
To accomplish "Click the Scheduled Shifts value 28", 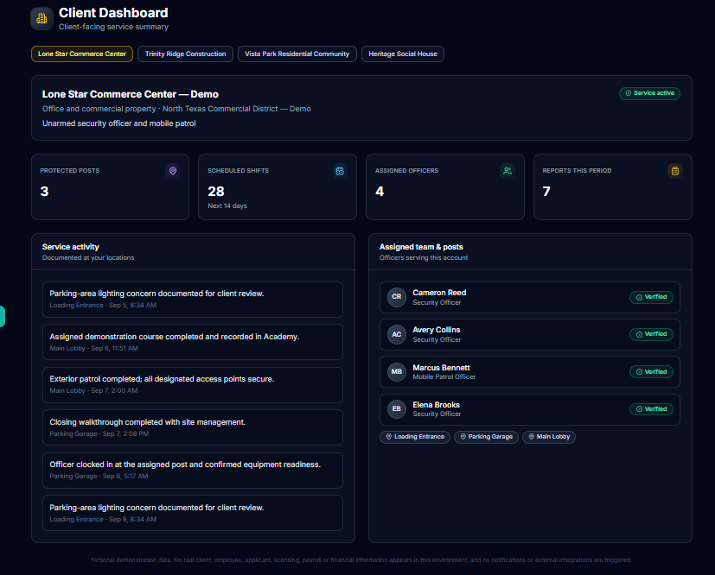I will point(216,192).
